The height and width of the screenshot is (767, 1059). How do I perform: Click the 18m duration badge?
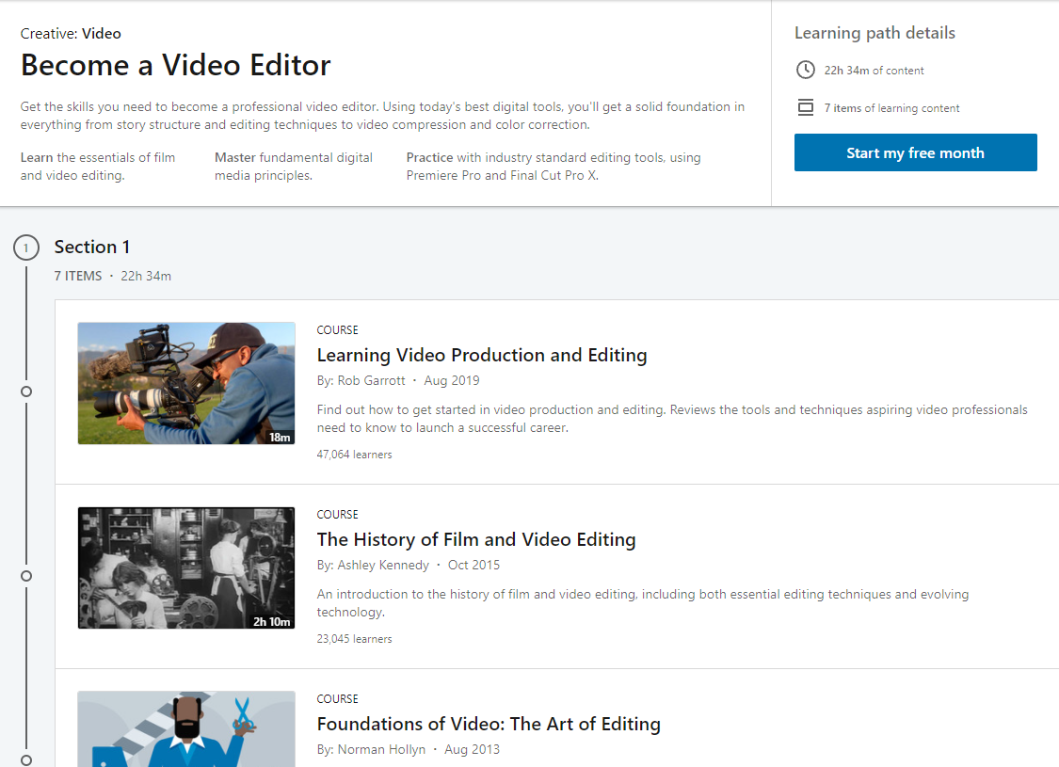pyautogui.click(x=280, y=436)
